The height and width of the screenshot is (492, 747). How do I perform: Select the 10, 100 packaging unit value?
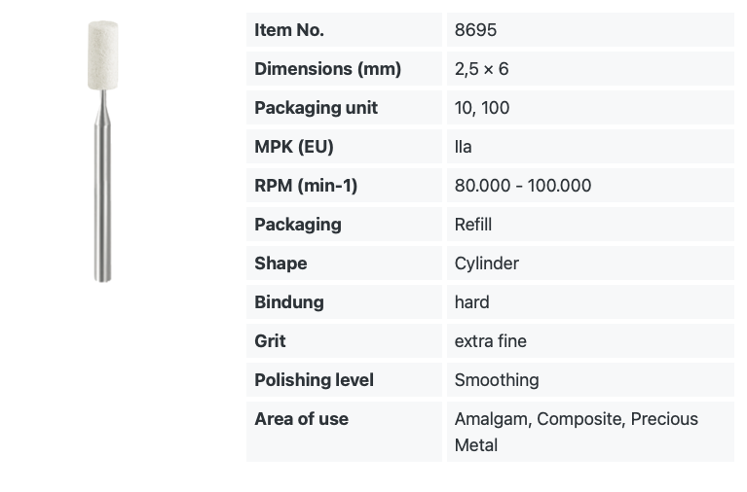(482, 108)
